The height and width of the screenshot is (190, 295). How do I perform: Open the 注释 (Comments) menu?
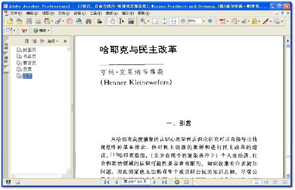[x=80, y=13]
